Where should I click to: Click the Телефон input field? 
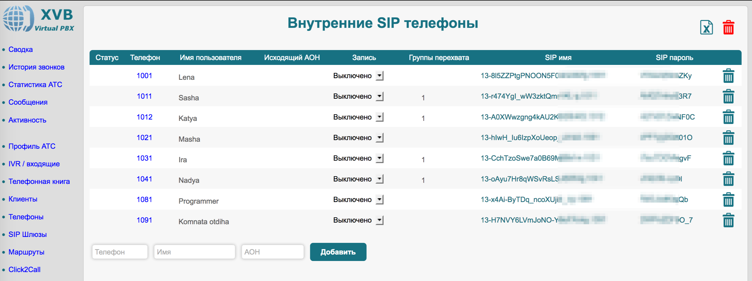point(120,252)
